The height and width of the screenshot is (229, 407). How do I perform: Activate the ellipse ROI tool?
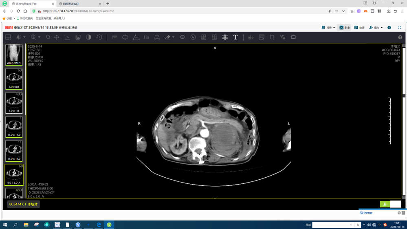coord(125,37)
